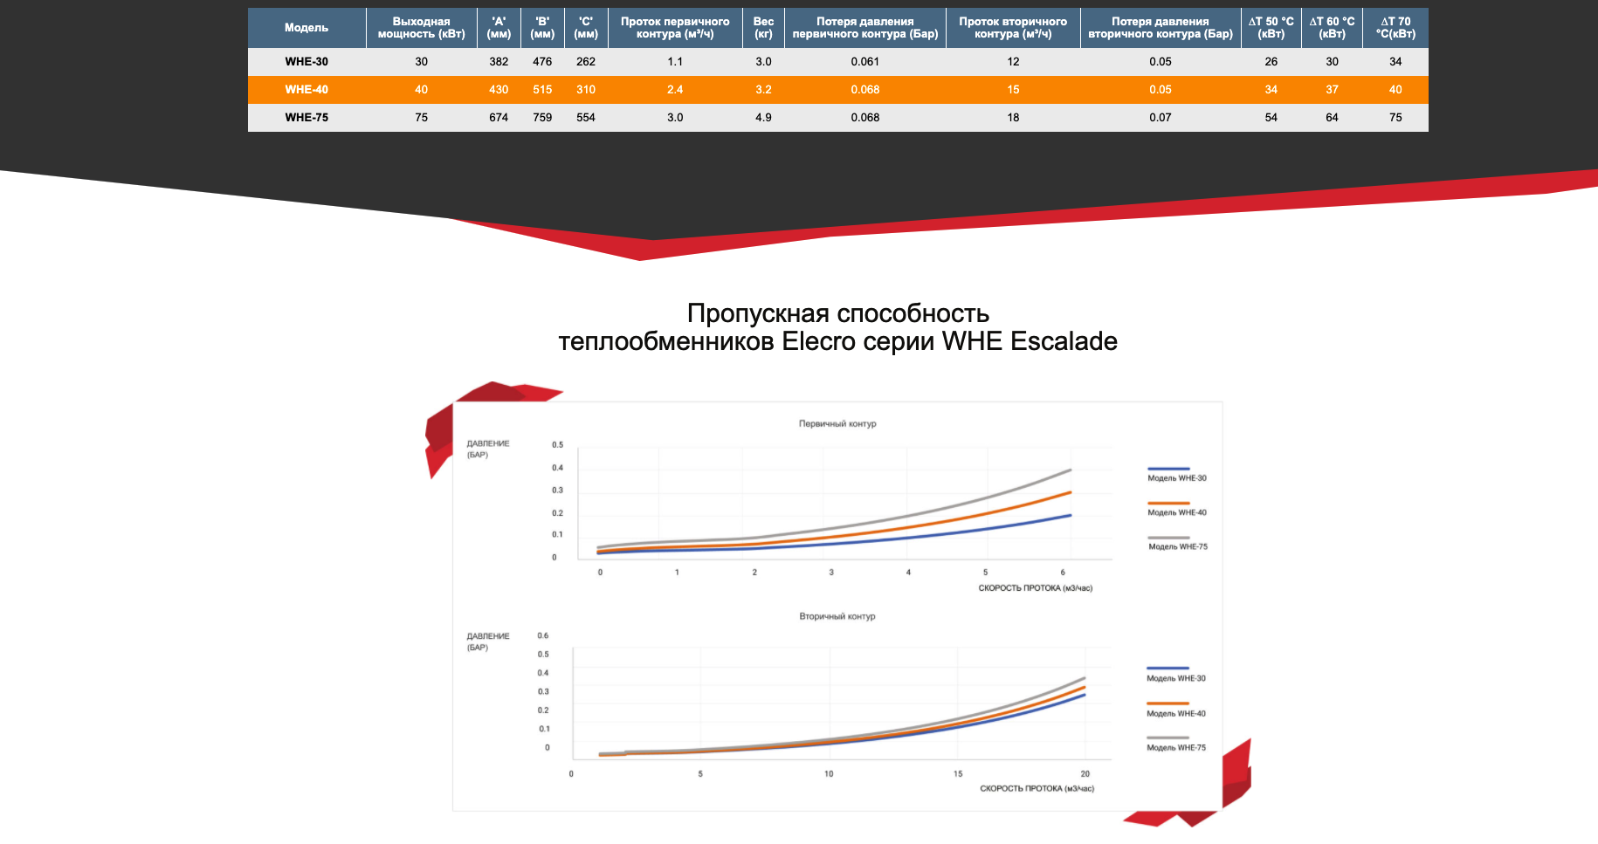Click primary chart 'СКОРОСТЬ ПРОТОКА (м3/час)' axis label
This screenshot has height=844, width=1598.
click(1036, 588)
